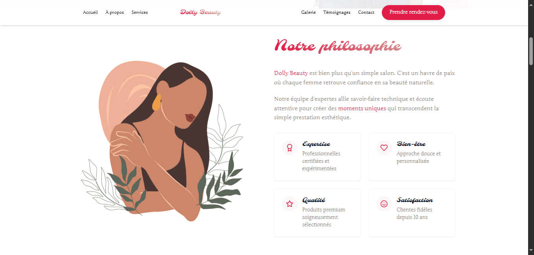This screenshot has height=255, width=534.
Task: Click the woman illustration image
Action: coord(162,141)
